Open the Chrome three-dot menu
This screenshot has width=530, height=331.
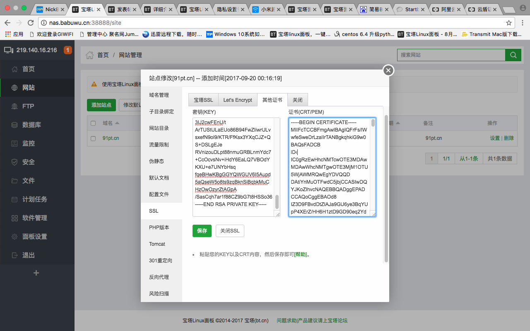[x=523, y=23]
